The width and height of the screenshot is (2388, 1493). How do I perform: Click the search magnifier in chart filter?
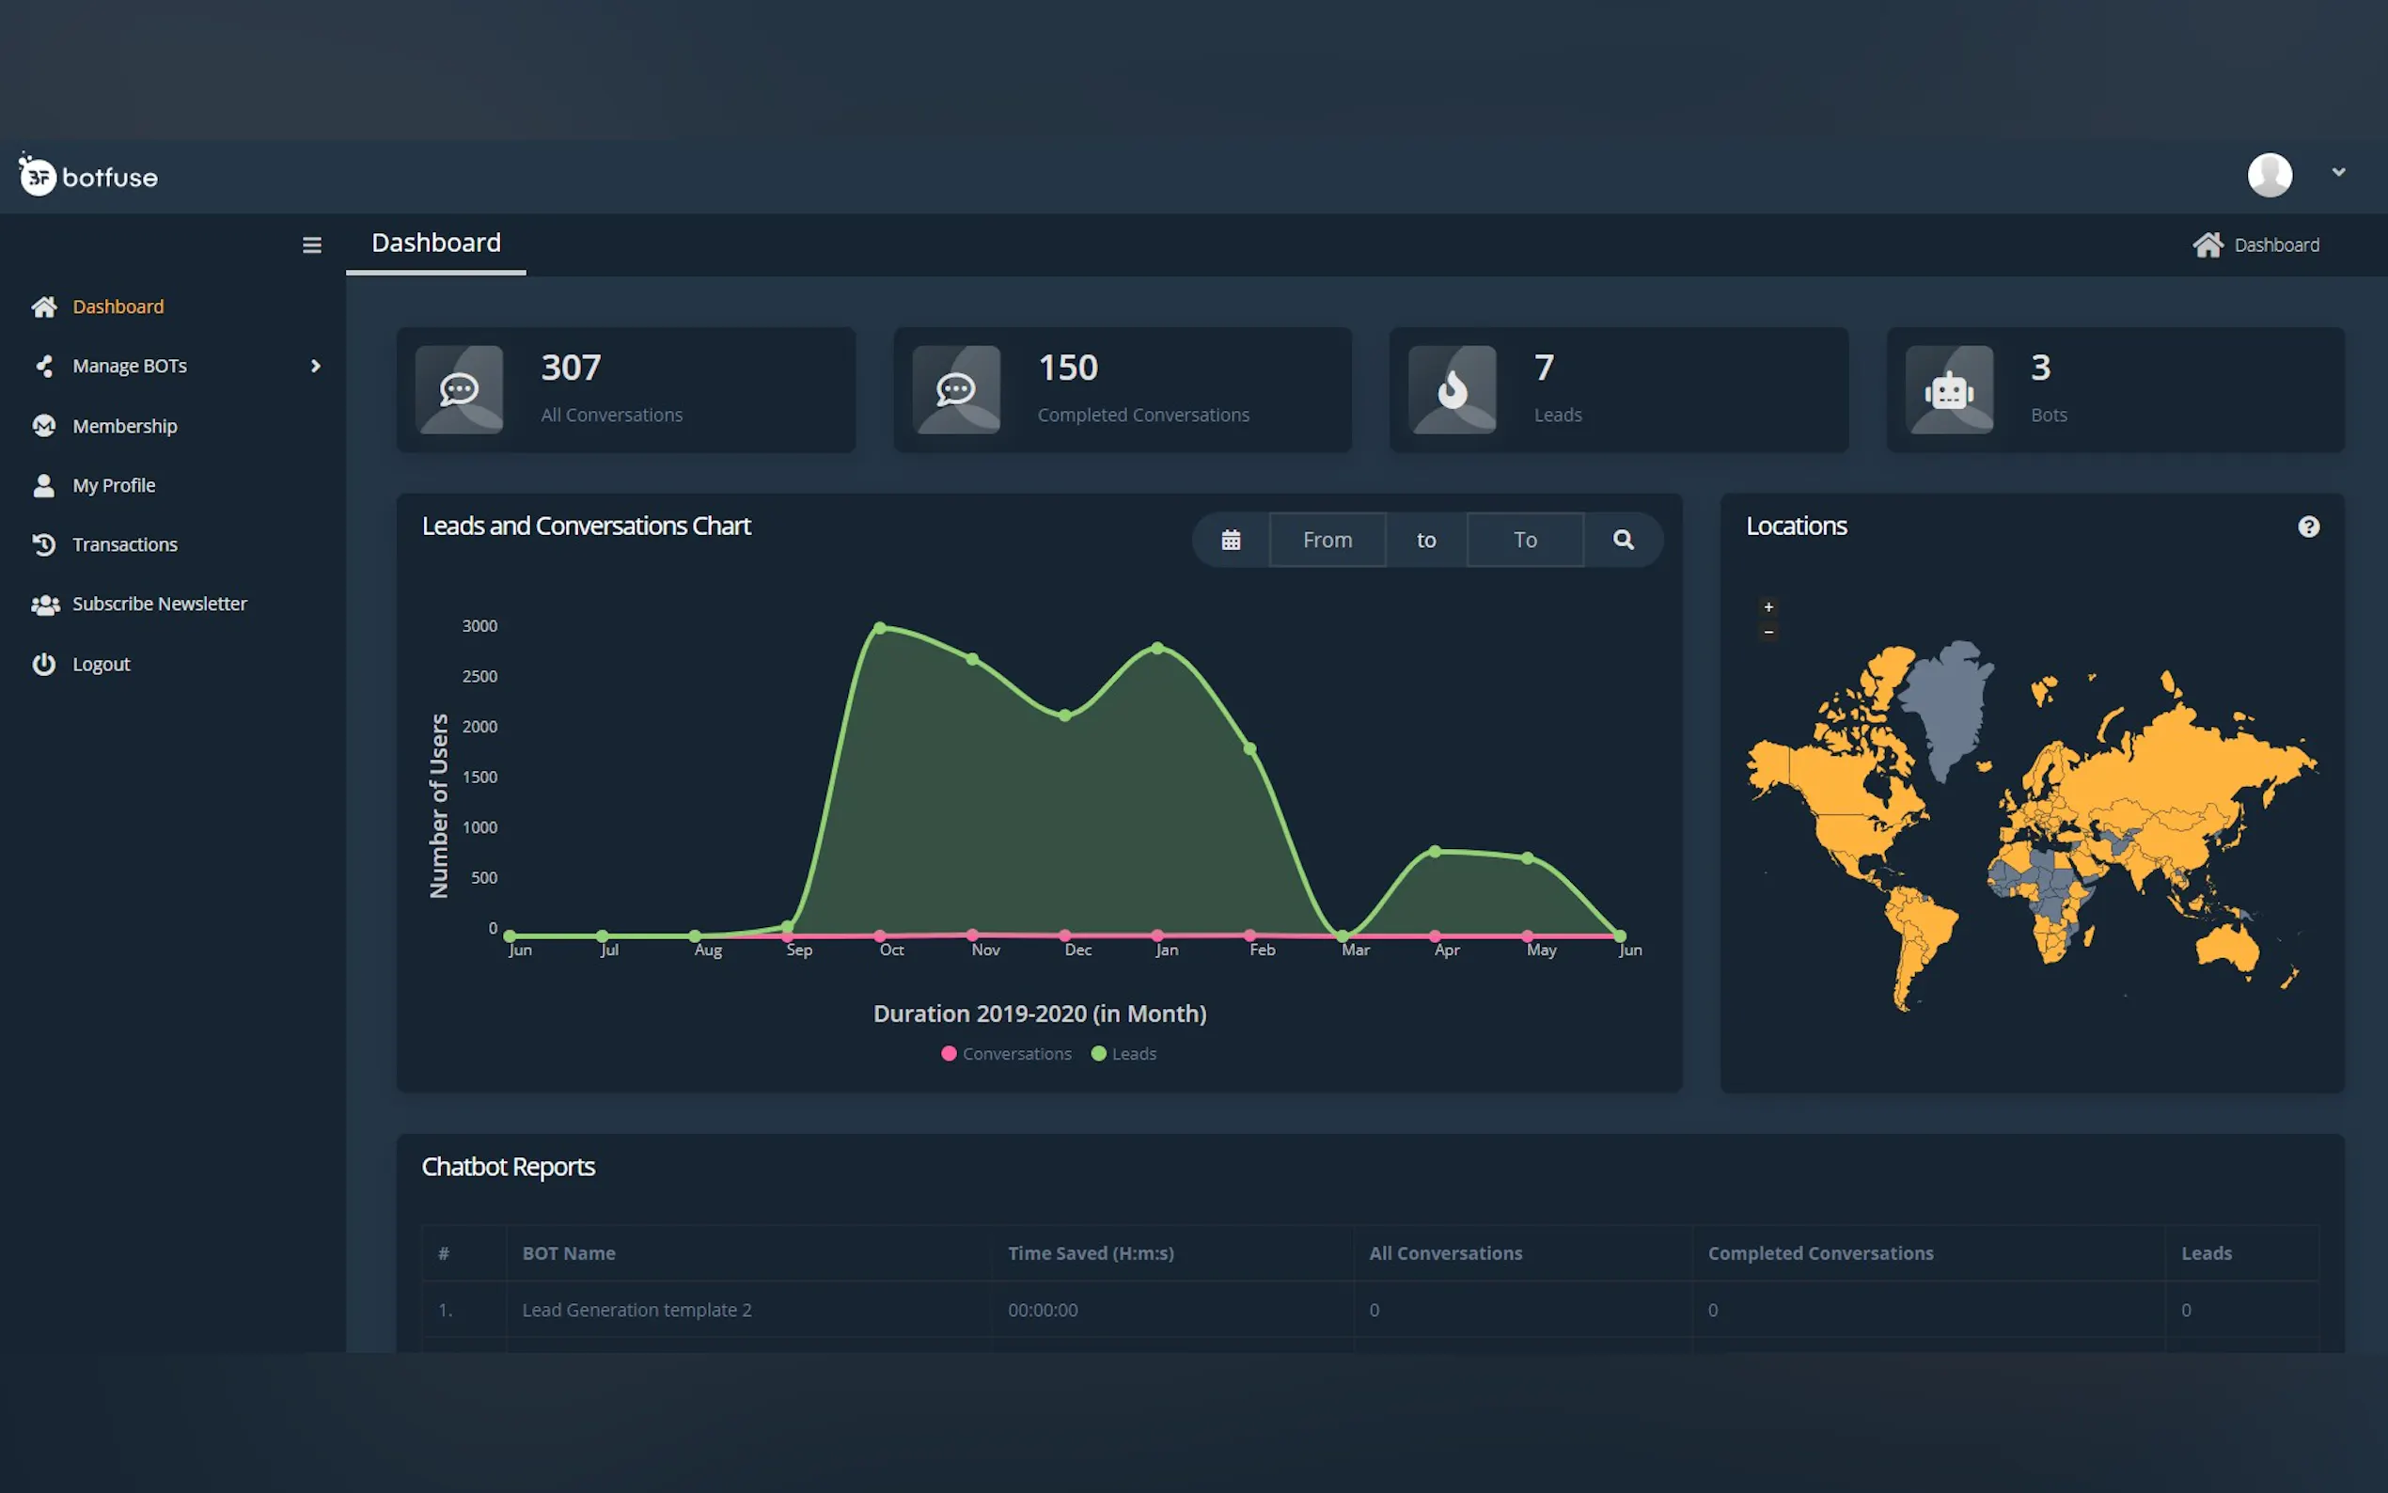(1623, 540)
